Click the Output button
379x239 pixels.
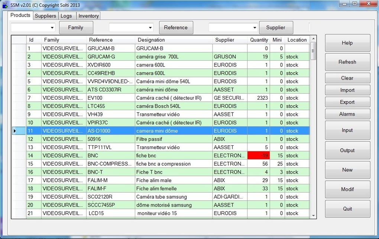(347, 150)
